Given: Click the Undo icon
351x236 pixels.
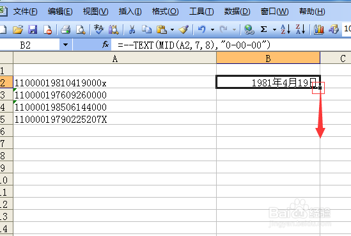Looking at the screenshot, I should coord(201,29).
